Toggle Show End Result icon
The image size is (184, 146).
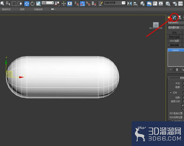pyautogui.click(x=177, y=70)
